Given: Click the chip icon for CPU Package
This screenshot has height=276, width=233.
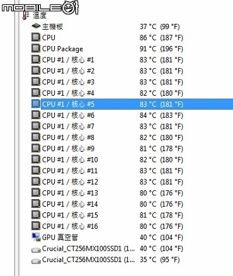Looking at the screenshot, I should pyautogui.click(x=36, y=49).
